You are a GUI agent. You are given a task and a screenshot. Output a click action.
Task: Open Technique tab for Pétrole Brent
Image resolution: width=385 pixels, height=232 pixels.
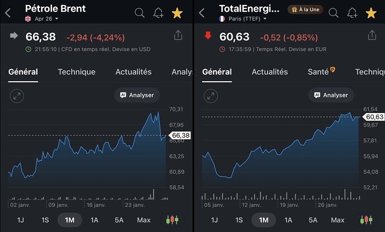click(76, 72)
